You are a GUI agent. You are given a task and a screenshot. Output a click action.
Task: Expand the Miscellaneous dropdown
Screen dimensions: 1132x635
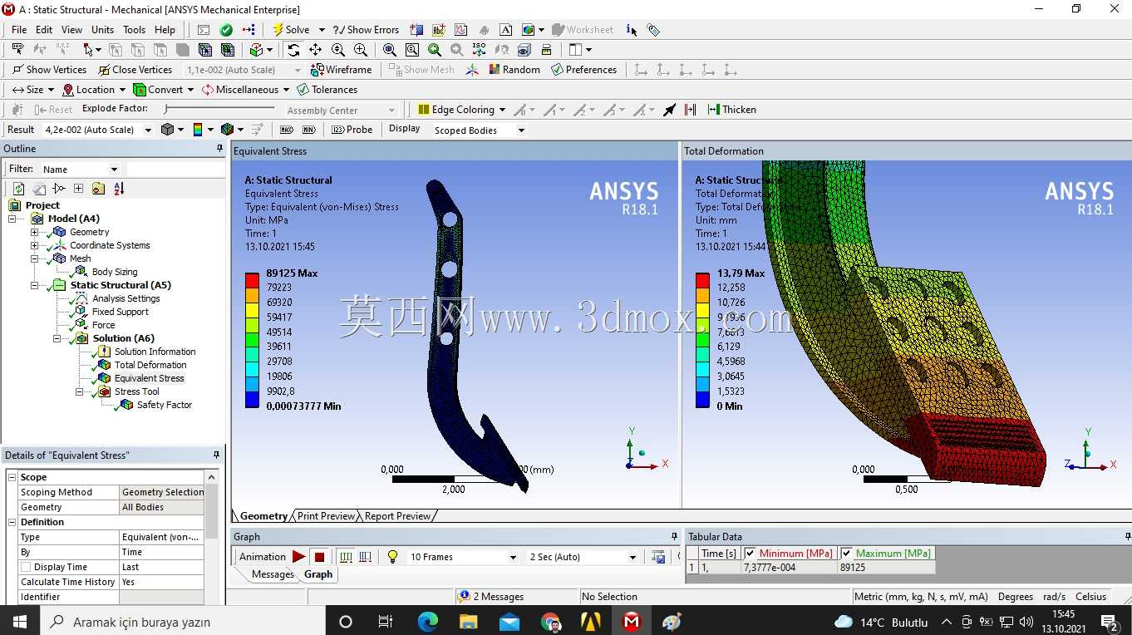(x=245, y=90)
